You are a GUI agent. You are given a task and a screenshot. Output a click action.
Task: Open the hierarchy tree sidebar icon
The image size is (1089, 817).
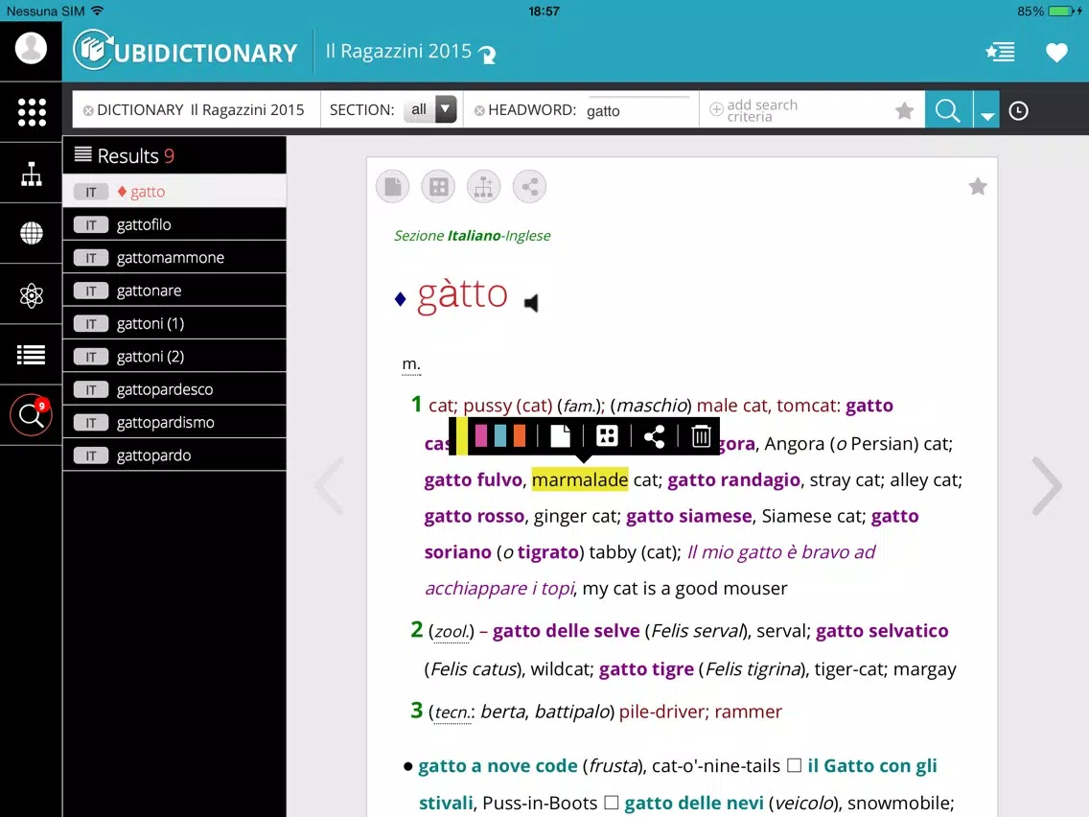tap(32, 174)
